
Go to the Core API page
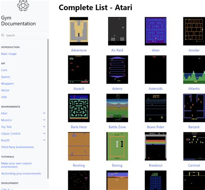click(4, 70)
